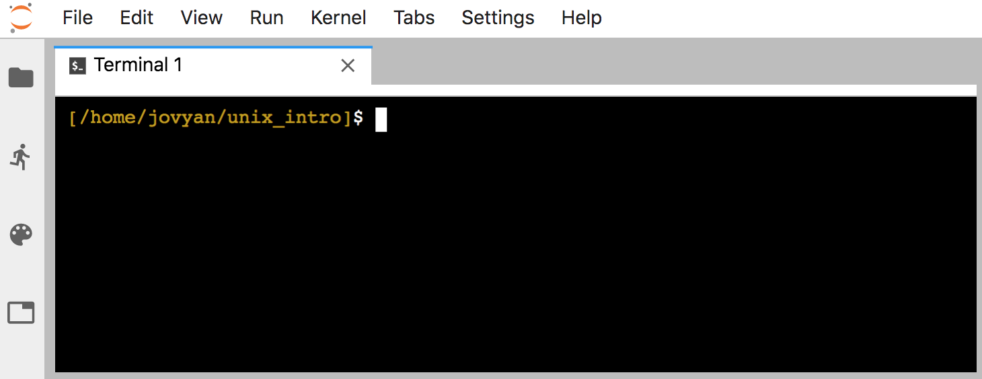Close the Terminal 1 tab
This screenshot has width=982, height=379.
pyautogui.click(x=348, y=65)
